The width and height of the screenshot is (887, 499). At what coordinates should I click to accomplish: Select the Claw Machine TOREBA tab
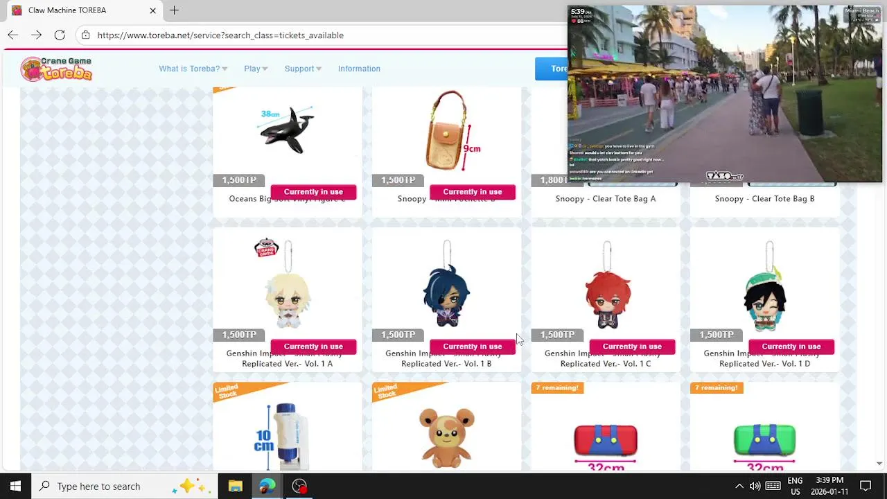[83, 10]
